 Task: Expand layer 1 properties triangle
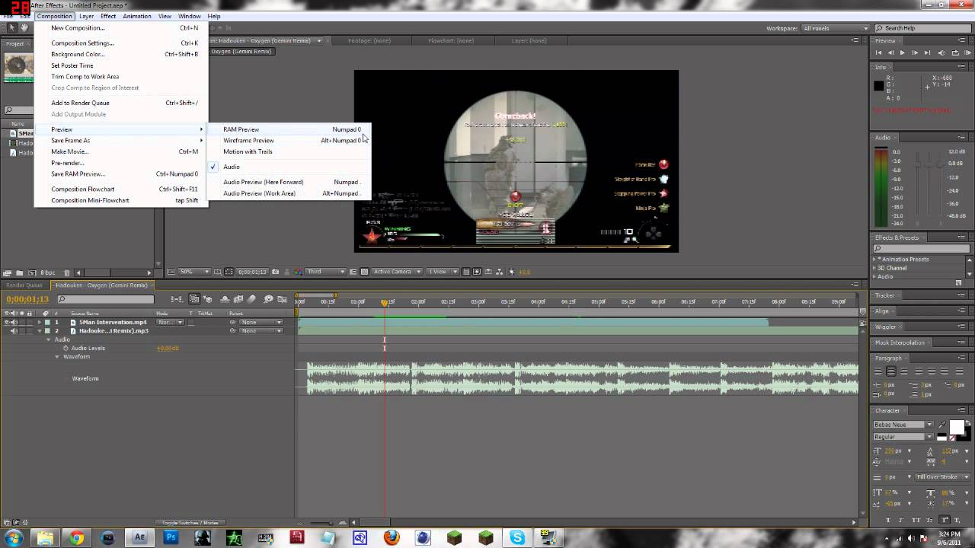pyautogui.click(x=39, y=322)
